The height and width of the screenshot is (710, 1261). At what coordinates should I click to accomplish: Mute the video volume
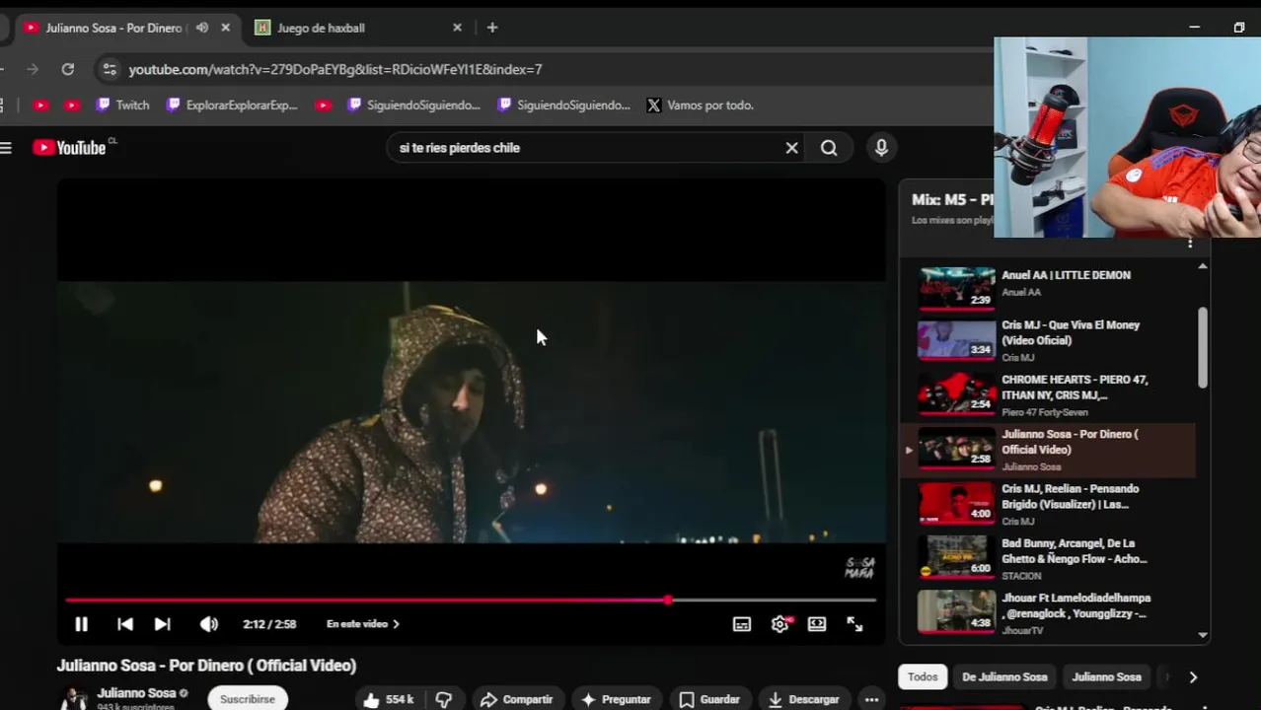pos(208,624)
